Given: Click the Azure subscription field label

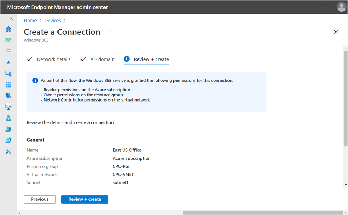Looking at the screenshot, I should [x=45, y=158].
